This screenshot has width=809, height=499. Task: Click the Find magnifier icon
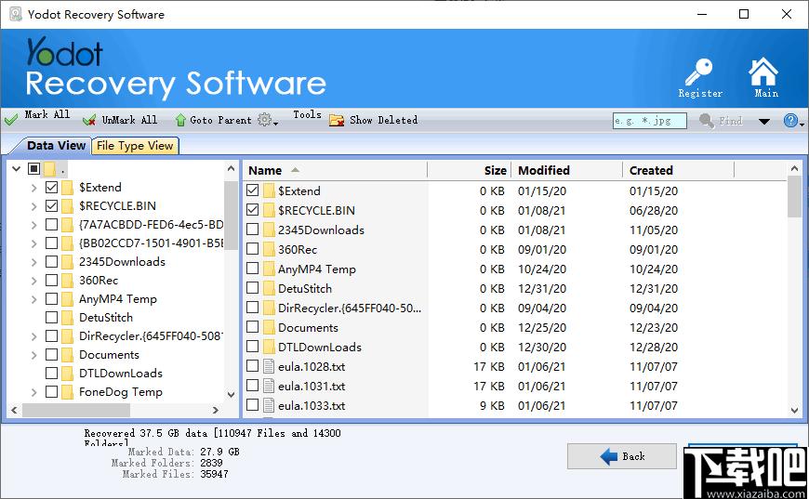pos(707,121)
